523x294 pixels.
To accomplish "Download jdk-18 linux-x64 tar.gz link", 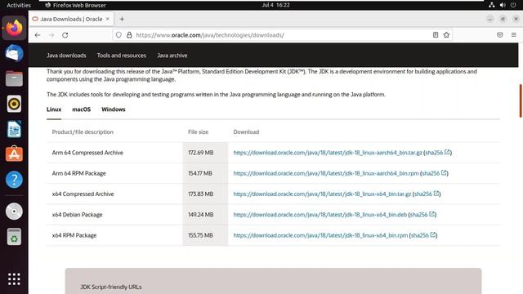I will click(322, 194).
